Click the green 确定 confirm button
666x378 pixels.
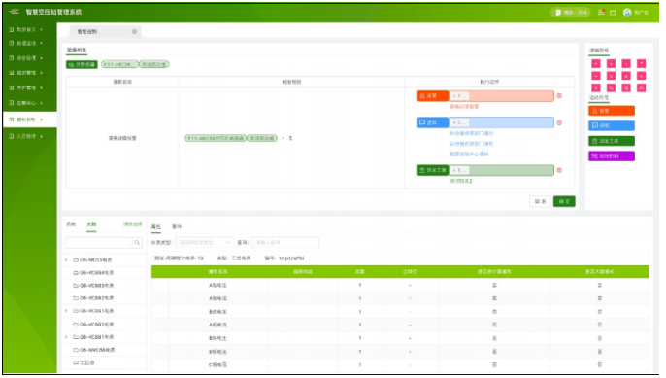(x=564, y=201)
